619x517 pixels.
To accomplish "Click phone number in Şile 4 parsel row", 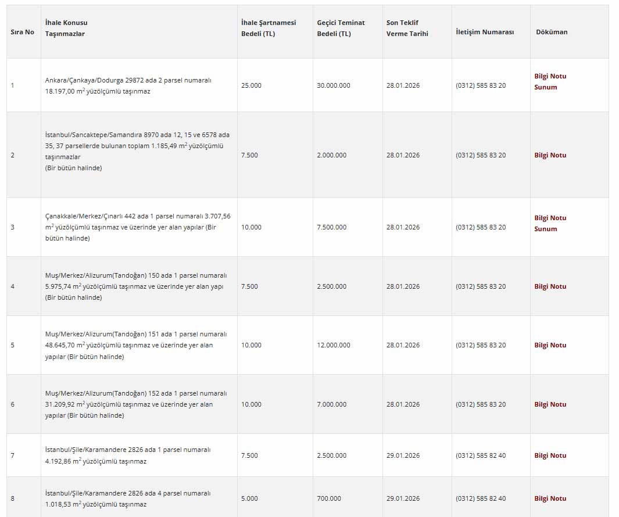I will click(x=480, y=498).
